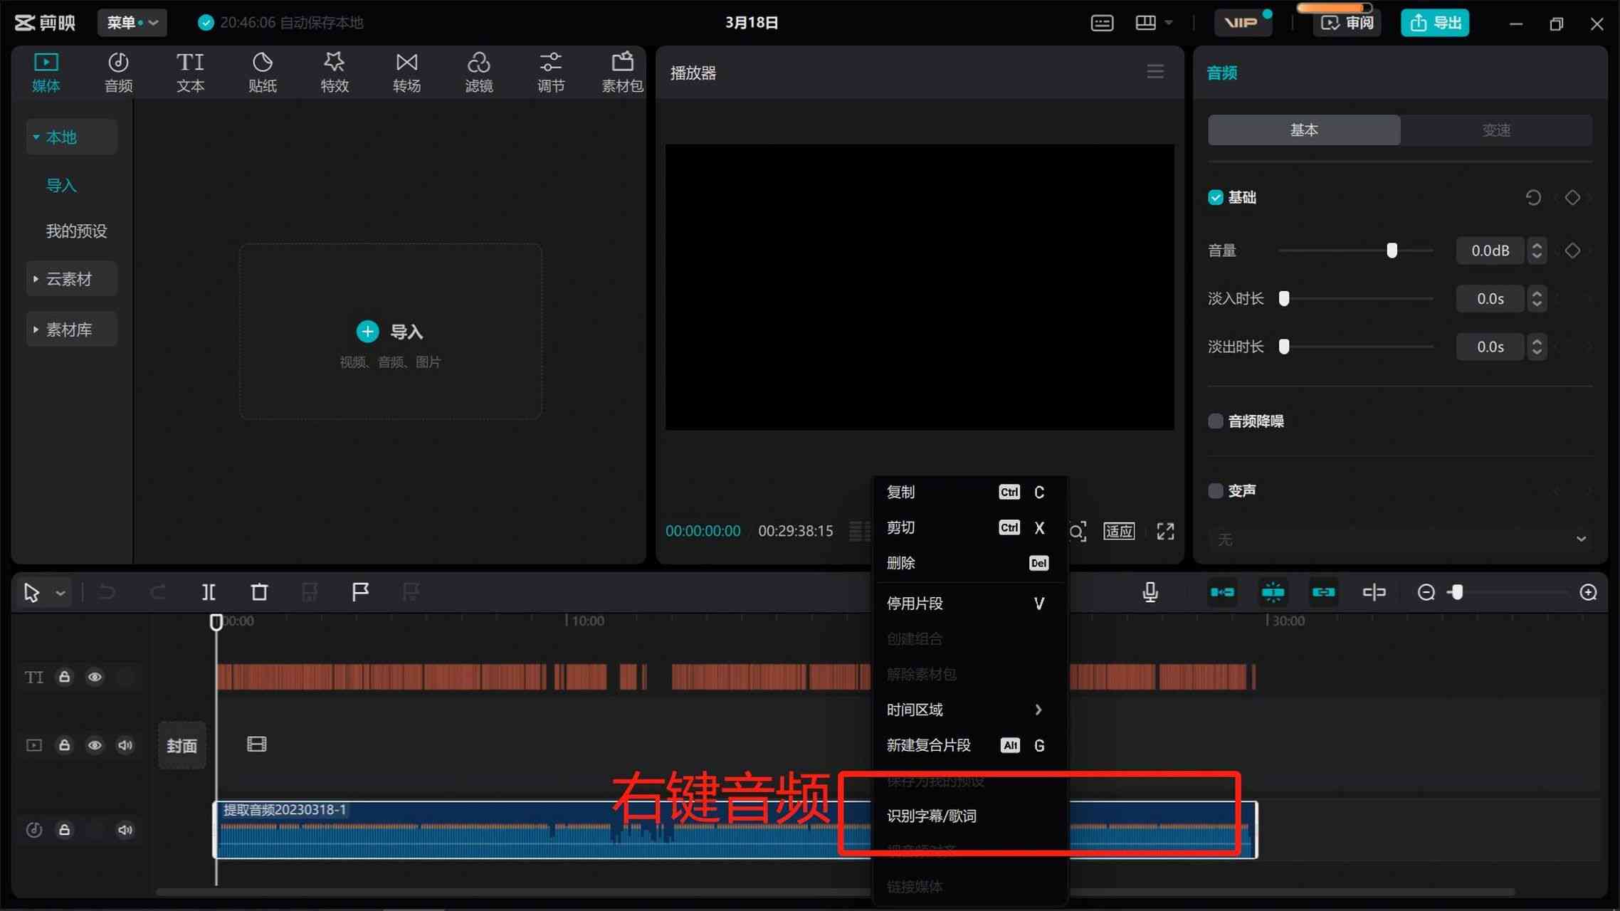1620x911 pixels.
Task: Click the microphone recording icon
Action: click(1150, 591)
